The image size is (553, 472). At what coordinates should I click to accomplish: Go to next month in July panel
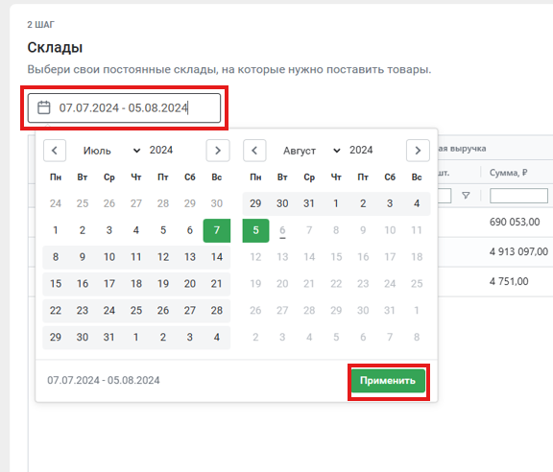point(218,151)
